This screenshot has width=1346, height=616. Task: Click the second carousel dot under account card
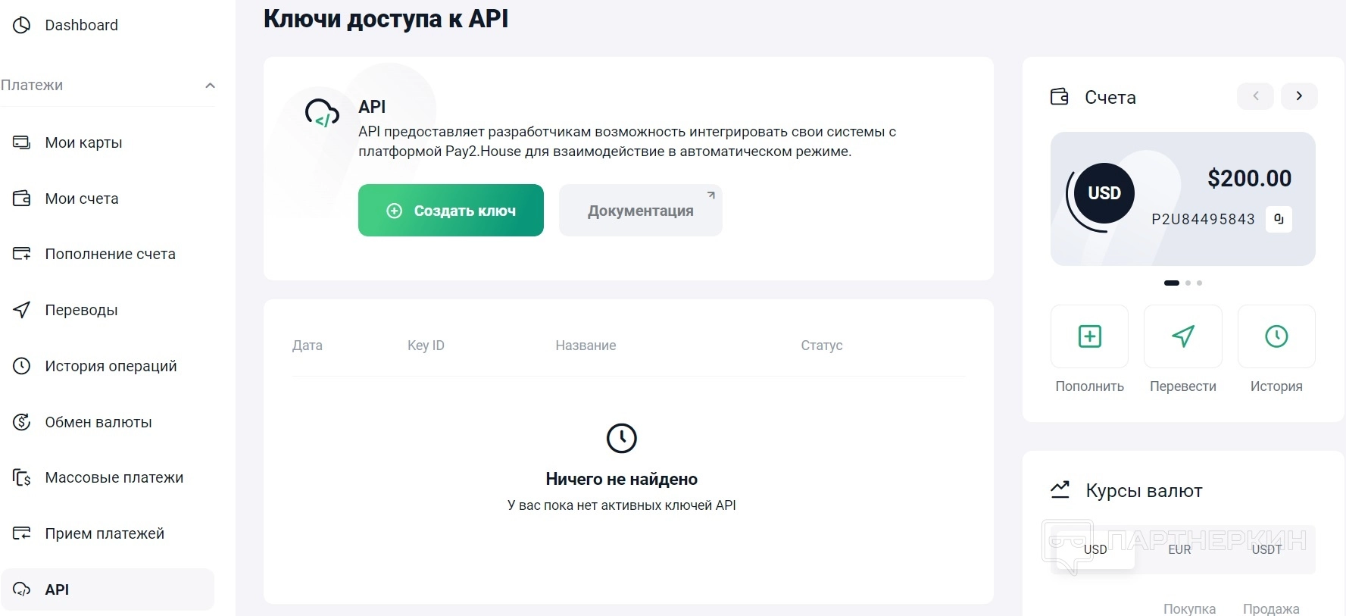point(1188,283)
